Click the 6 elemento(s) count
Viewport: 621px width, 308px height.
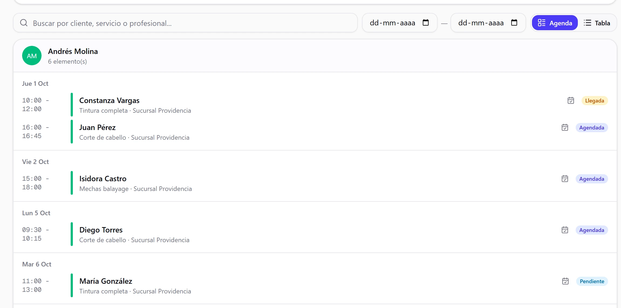pyautogui.click(x=67, y=61)
